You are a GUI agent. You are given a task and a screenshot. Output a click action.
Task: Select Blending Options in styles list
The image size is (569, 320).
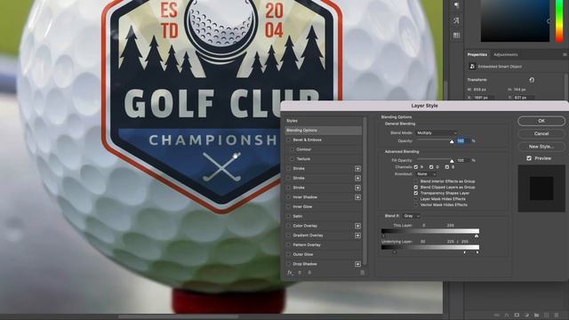324,131
